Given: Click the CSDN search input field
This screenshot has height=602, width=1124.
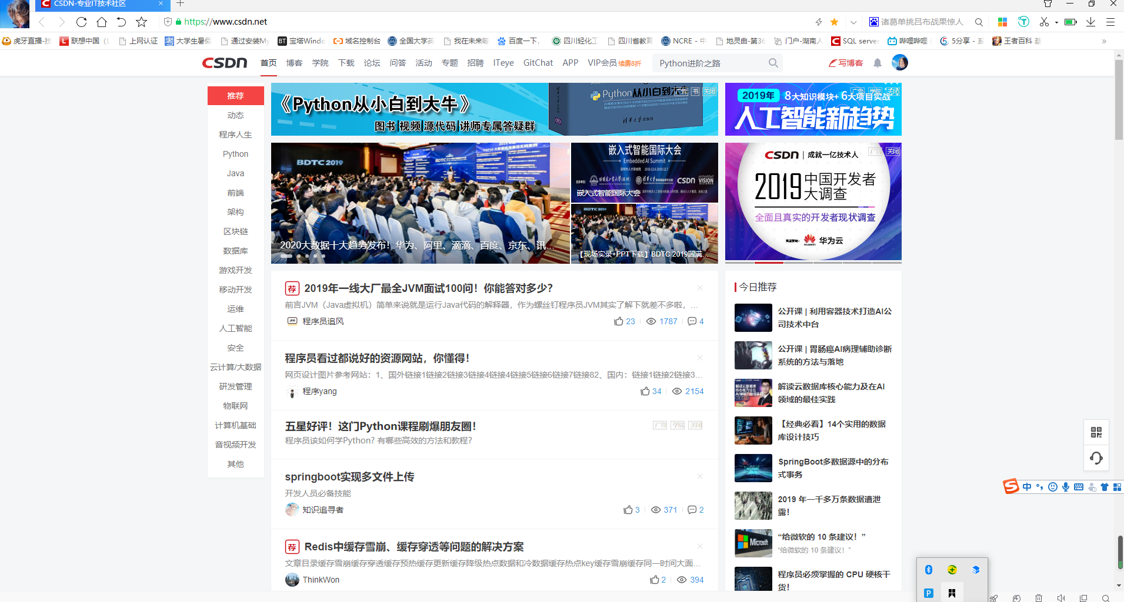Looking at the screenshot, I should pos(710,63).
